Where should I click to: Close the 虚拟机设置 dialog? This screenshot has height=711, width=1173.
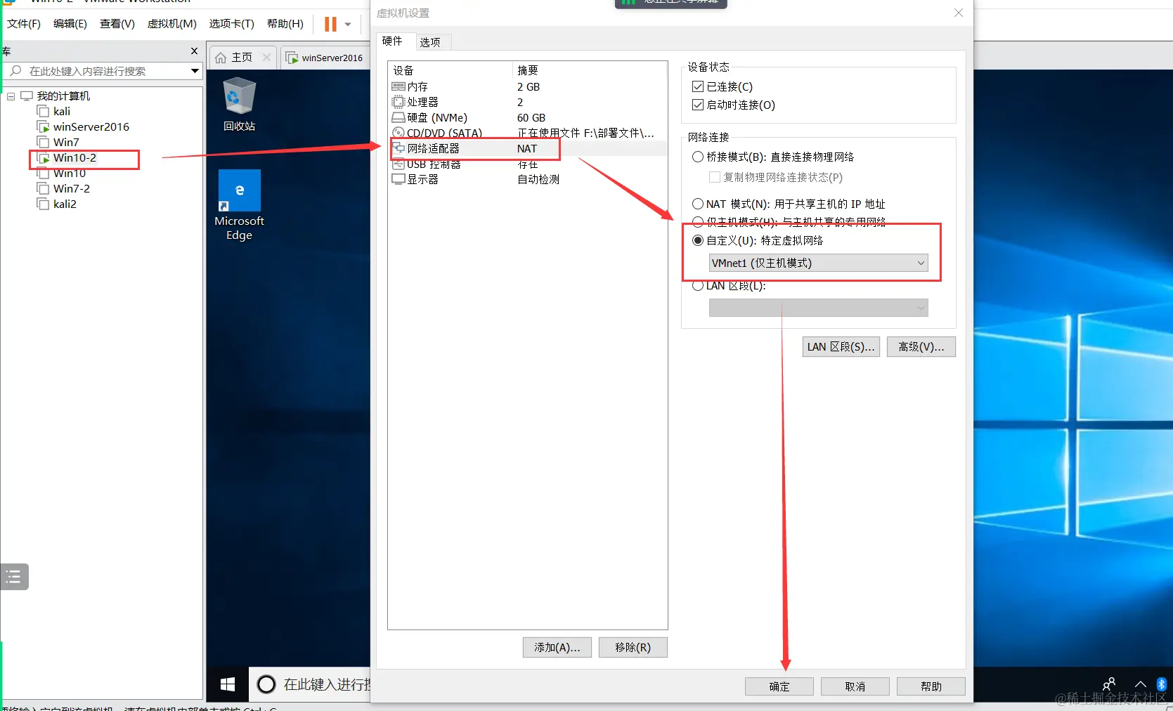tap(959, 13)
